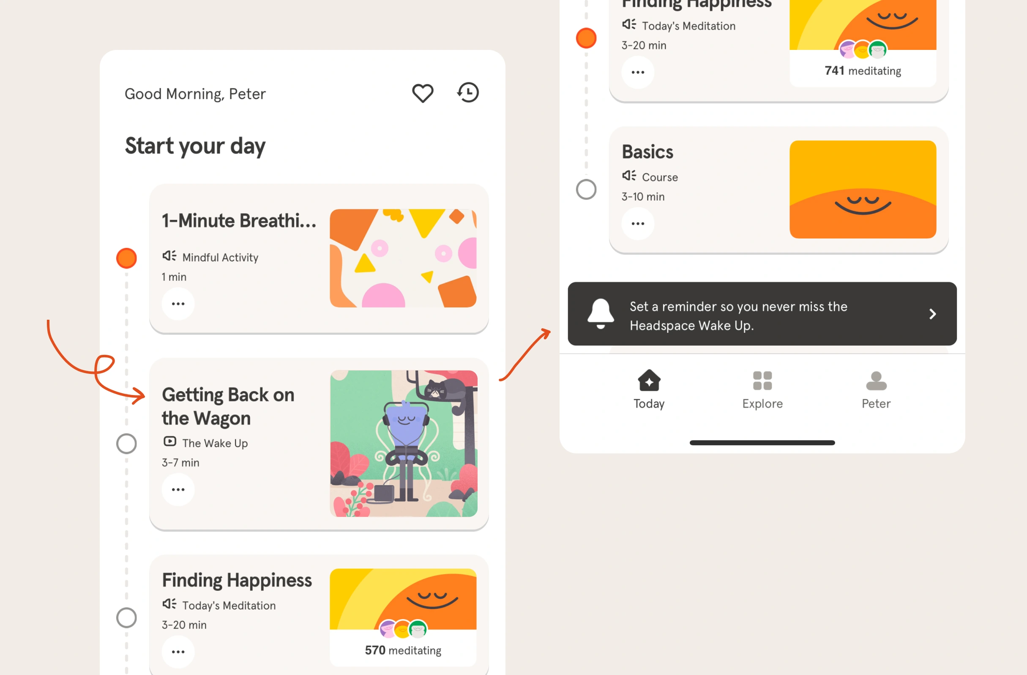Toggle the orange circle beside Finding Happiness 741
This screenshot has height=675, width=1027.
[x=586, y=38]
